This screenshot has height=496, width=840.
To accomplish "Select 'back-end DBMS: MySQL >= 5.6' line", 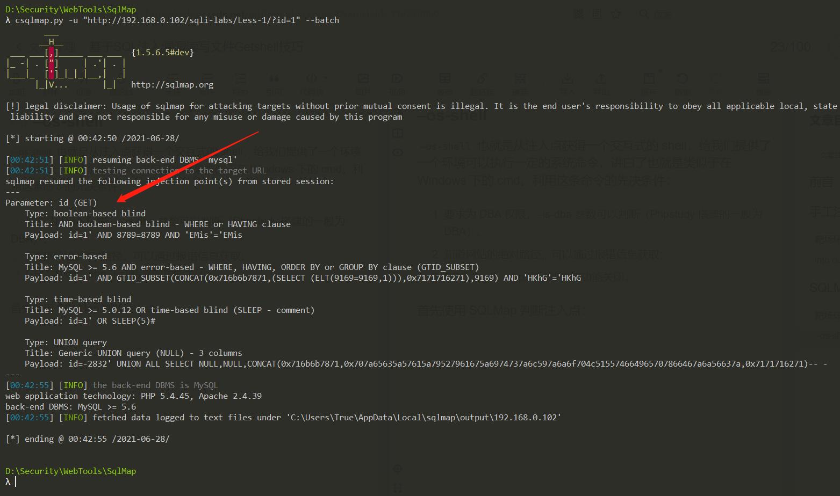I will (70, 407).
